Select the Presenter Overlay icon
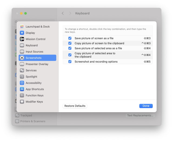 click(x=22, y=64)
